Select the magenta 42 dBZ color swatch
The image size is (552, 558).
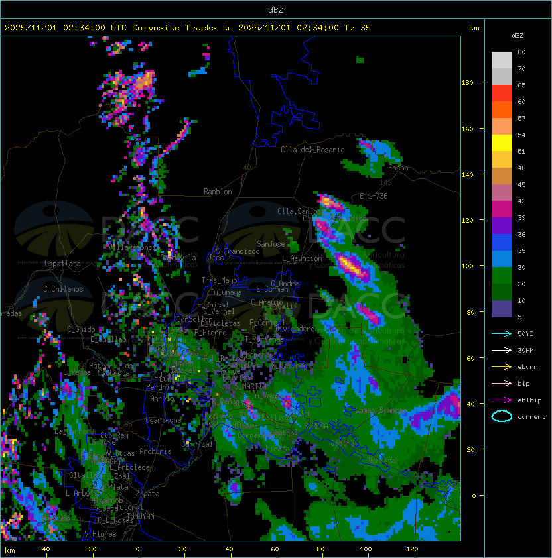click(502, 209)
